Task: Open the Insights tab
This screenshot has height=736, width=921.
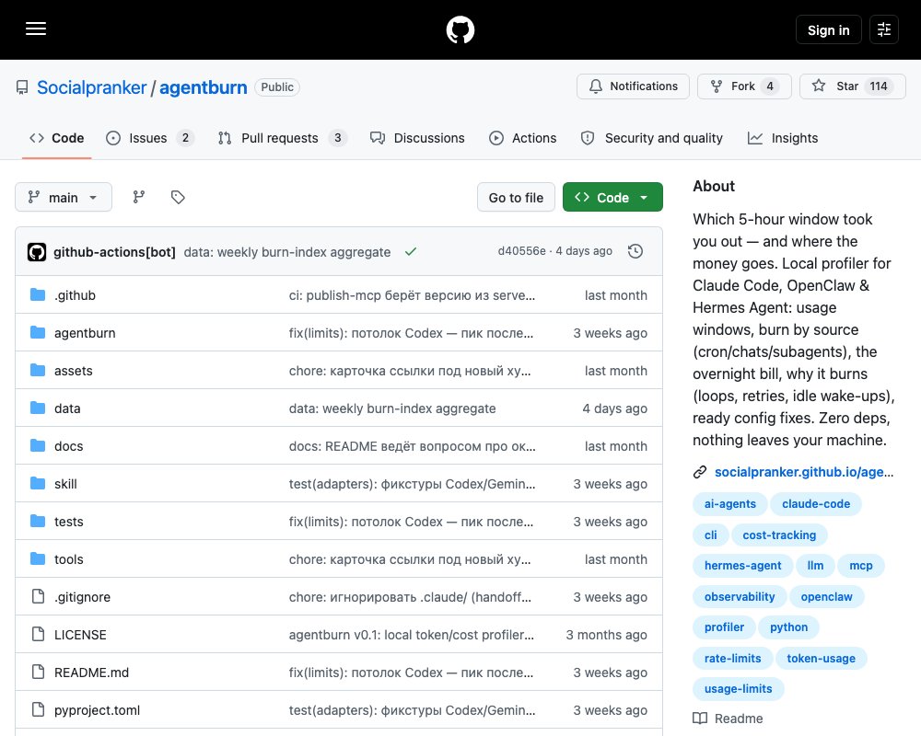Action: point(782,138)
